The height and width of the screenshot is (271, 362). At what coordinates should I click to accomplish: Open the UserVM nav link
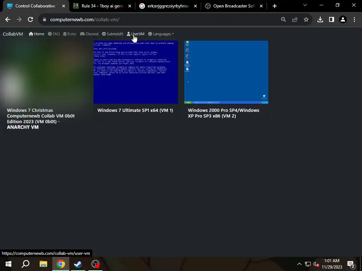pyautogui.click(x=135, y=34)
